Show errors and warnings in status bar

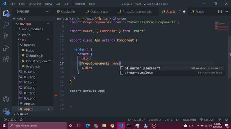coord(10,120)
